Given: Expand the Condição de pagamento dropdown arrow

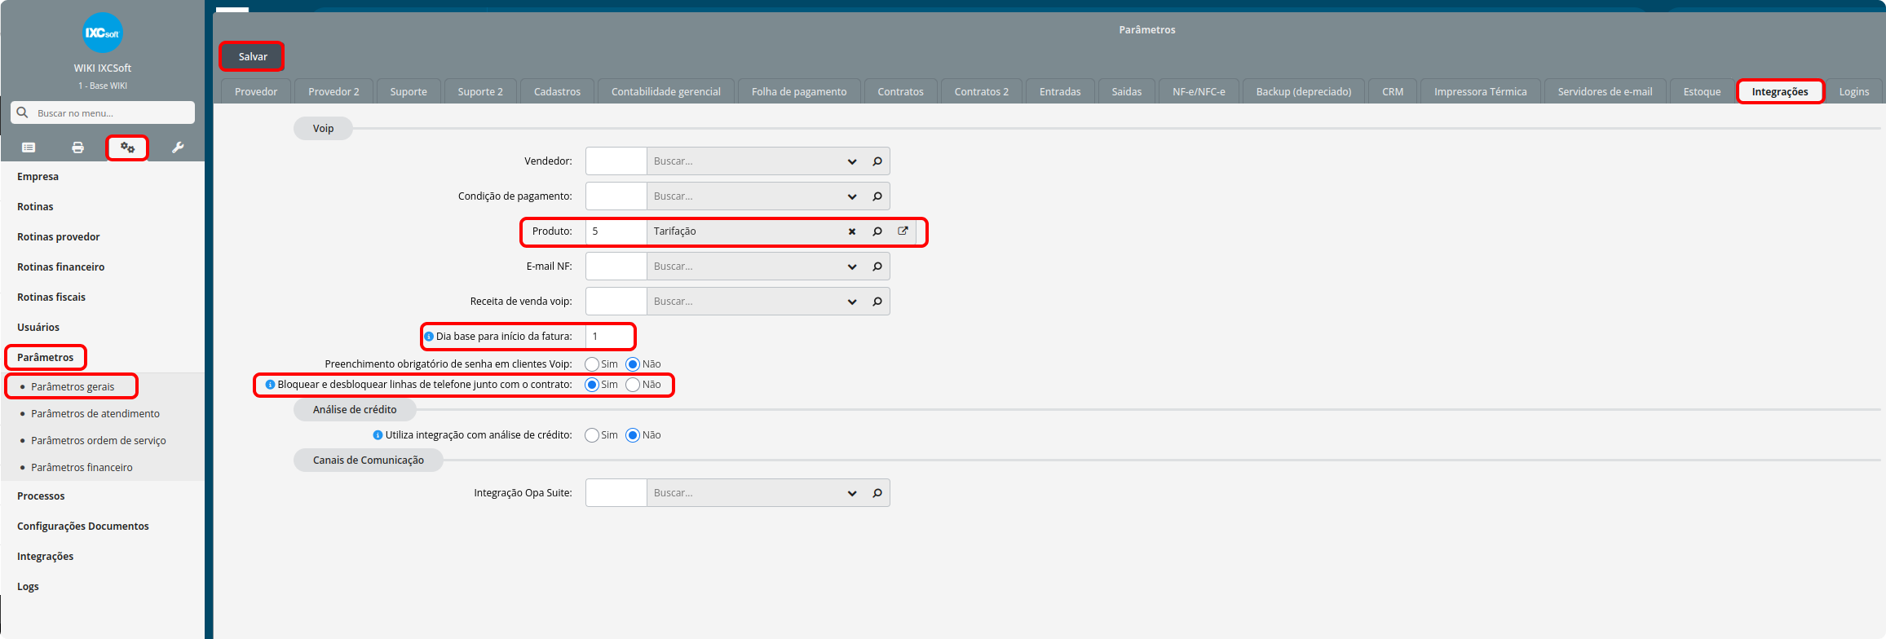Looking at the screenshot, I should pos(852,196).
